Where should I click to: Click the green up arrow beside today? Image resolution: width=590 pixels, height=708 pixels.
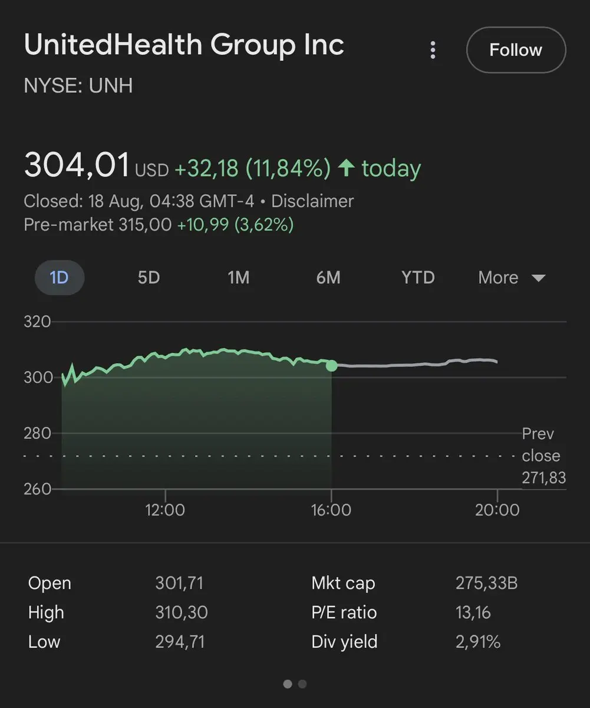pyautogui.click(x=346, y=169)
